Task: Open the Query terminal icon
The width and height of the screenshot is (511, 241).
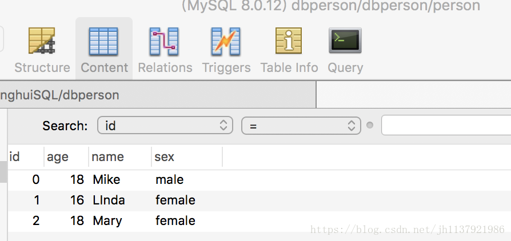Action: [x=345, y=40]
